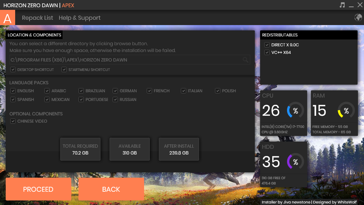Click Installer by Jiva newstone credit text
Image resolution: width=364 pixels, height=205 pixels.
[x=286, y=202]
